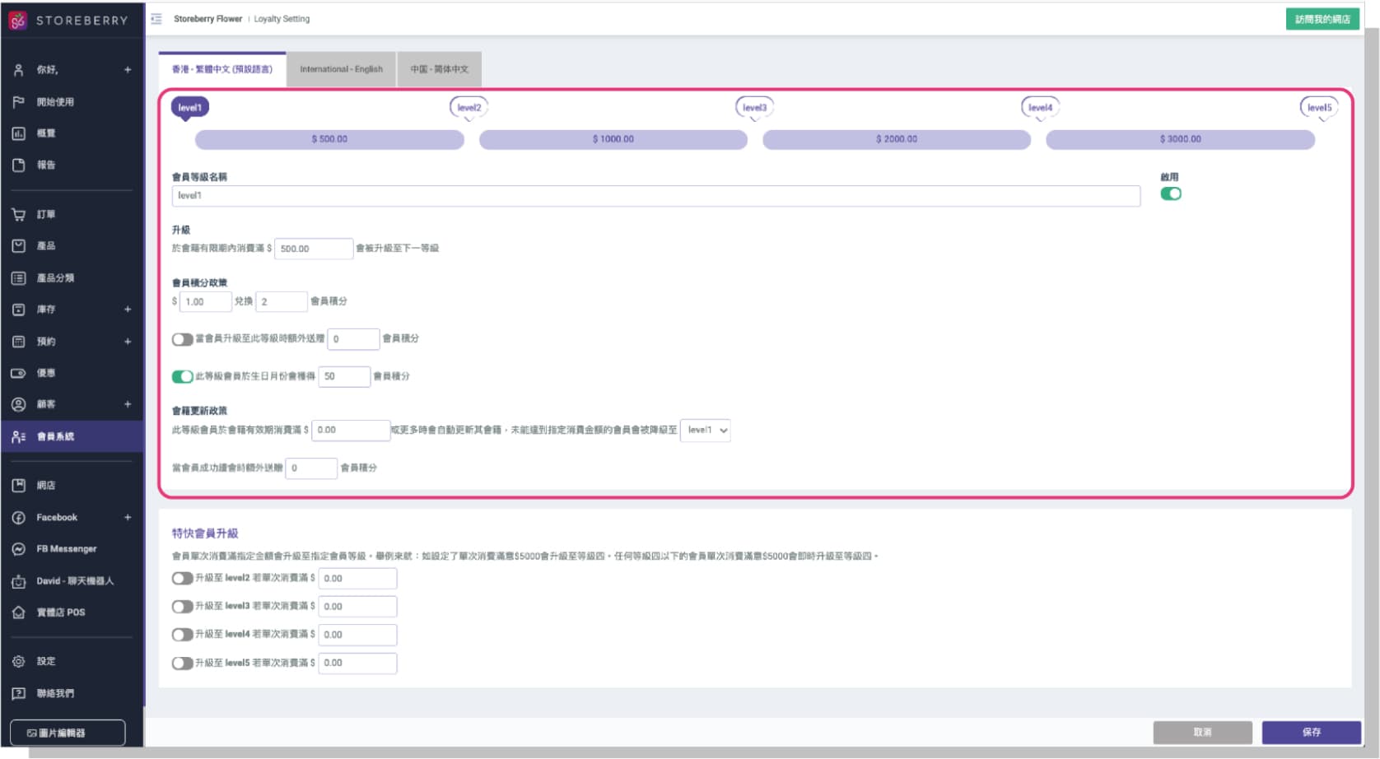1380x759 pixels.
Task: Open 設定 gear icon
Action: click(18, 661)
